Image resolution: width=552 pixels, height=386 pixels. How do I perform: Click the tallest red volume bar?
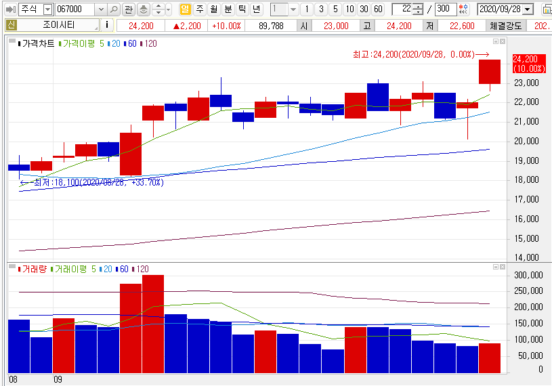click(153, 324)
